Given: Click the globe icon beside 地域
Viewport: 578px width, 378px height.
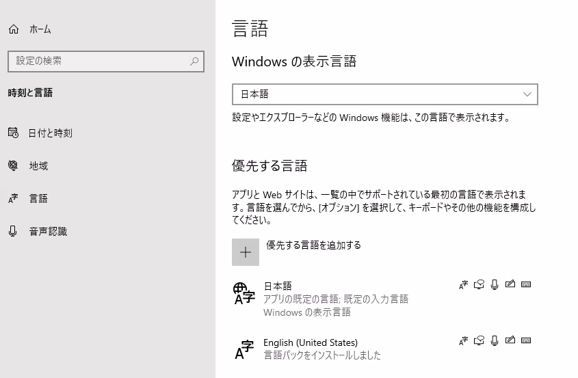Looking at the screenshot, I should click(x=13, y=165).
